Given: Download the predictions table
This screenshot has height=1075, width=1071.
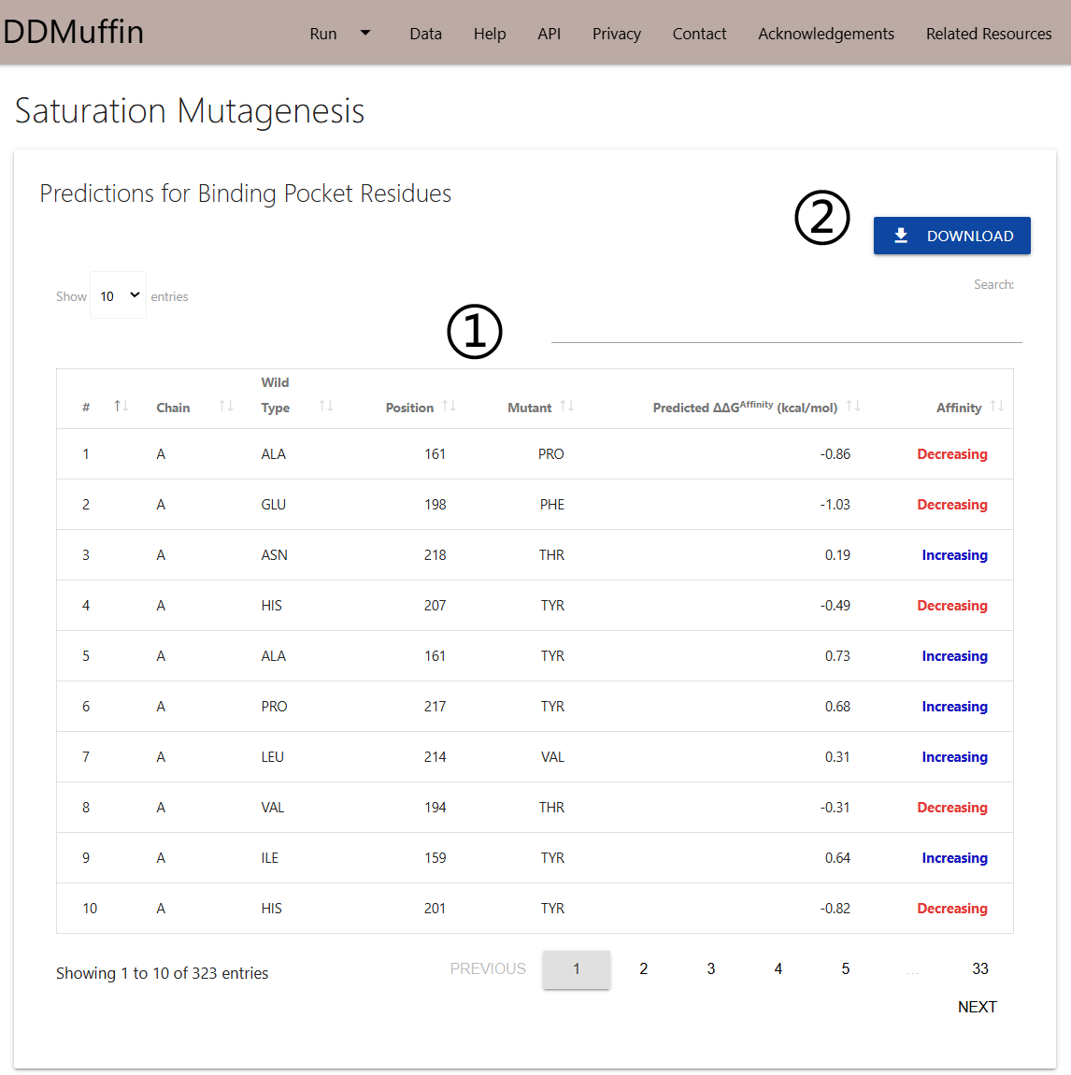Looking at the screenshot, I should click(x=951, y=236).
